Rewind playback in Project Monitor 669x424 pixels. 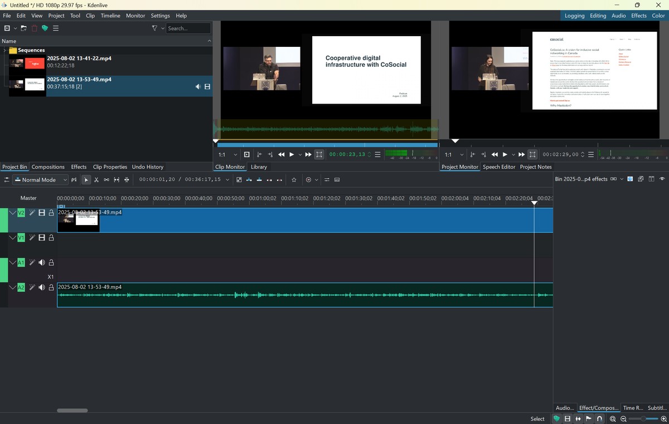(x=495, y=155)
